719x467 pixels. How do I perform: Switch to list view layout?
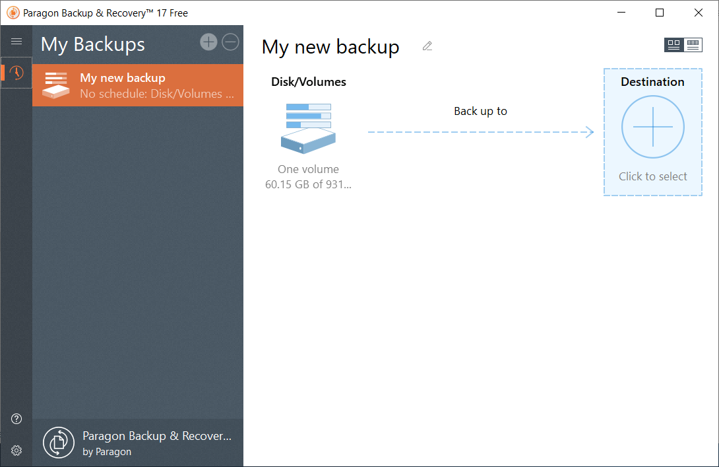693,45
